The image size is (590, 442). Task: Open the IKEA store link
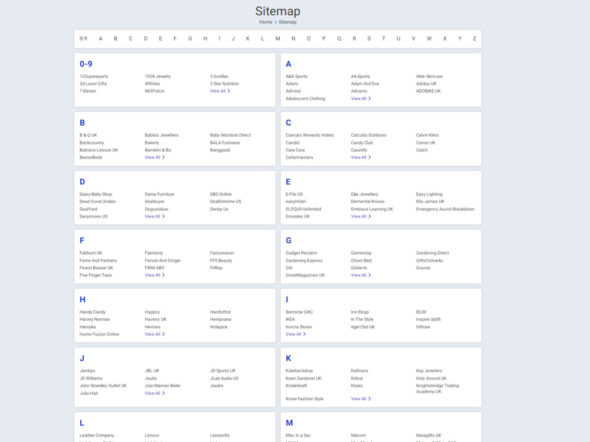pos(290,319)
